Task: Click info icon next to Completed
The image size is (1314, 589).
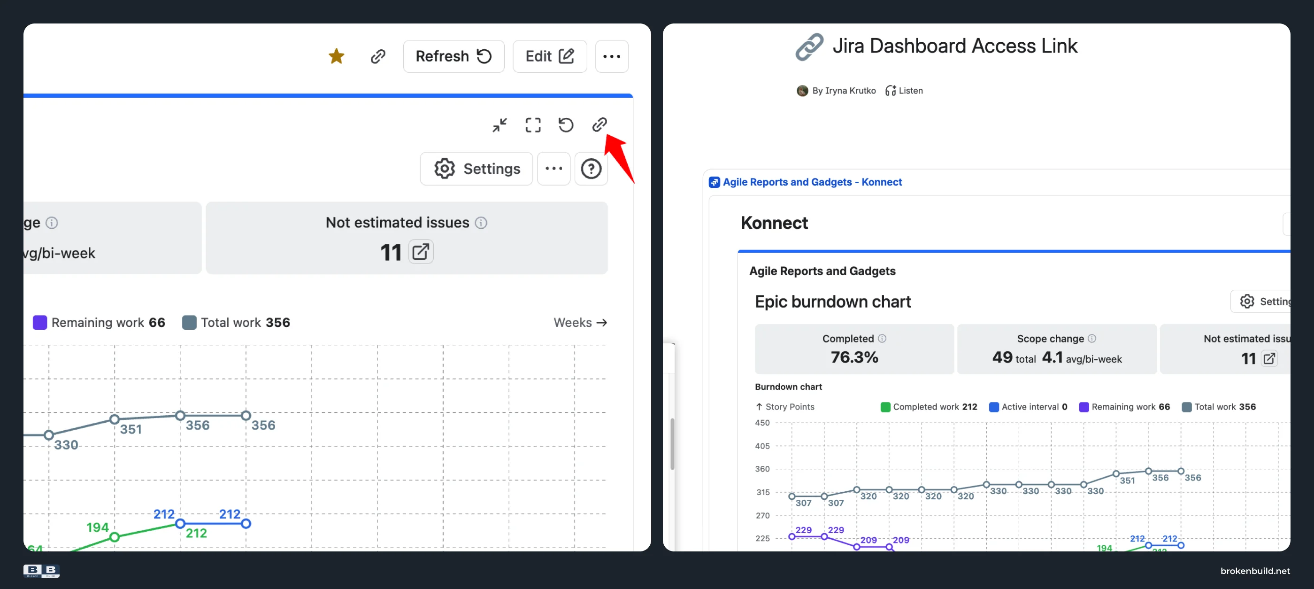Action: (882, 338)
